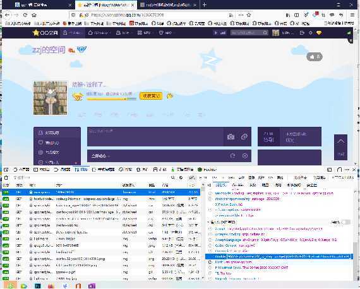Add a photo with the camera icon in the post box

231,137
